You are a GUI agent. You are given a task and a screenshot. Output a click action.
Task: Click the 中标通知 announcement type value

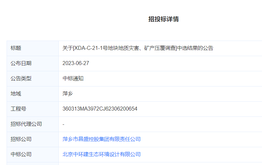pyautogui.click(x=73, y=79)
